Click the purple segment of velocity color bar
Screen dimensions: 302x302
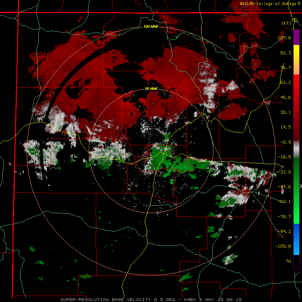coord(296,37)
